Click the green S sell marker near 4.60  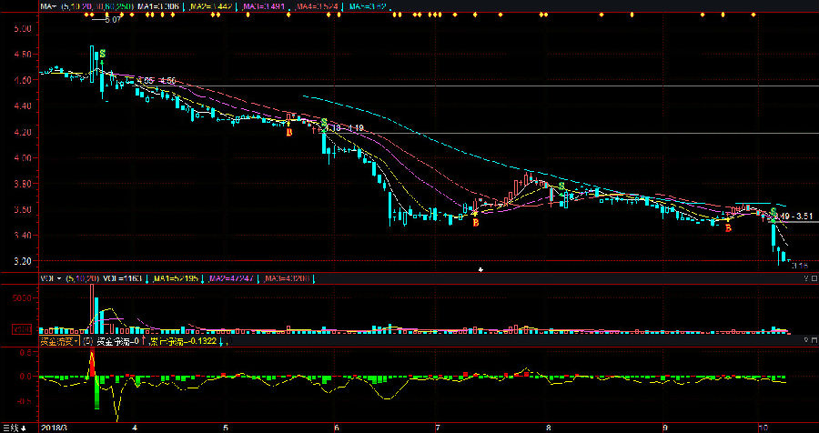pyautogui.click(x=102, y=55)
